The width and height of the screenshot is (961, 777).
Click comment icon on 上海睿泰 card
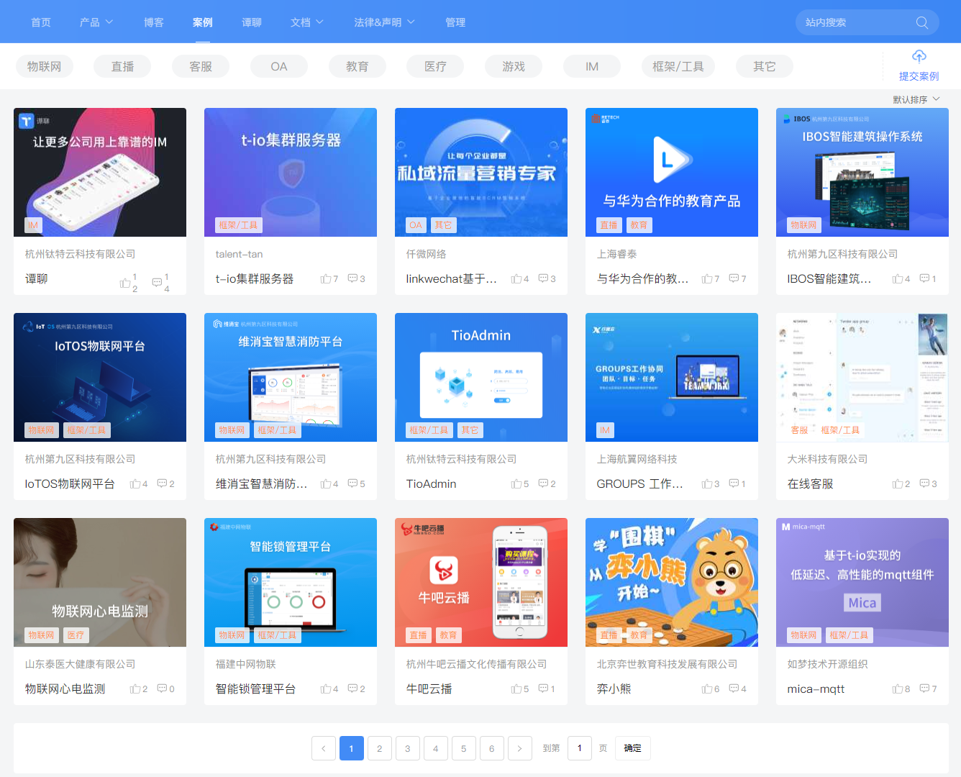click(734, 278)
